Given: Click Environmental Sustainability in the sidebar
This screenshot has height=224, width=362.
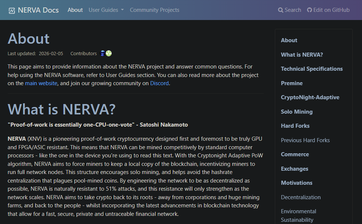Looking at the screenshot, I should click(x=298, y=215).
